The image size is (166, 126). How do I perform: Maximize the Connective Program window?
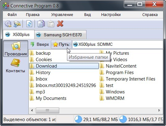pyautogui.click(x=140, y=4)
